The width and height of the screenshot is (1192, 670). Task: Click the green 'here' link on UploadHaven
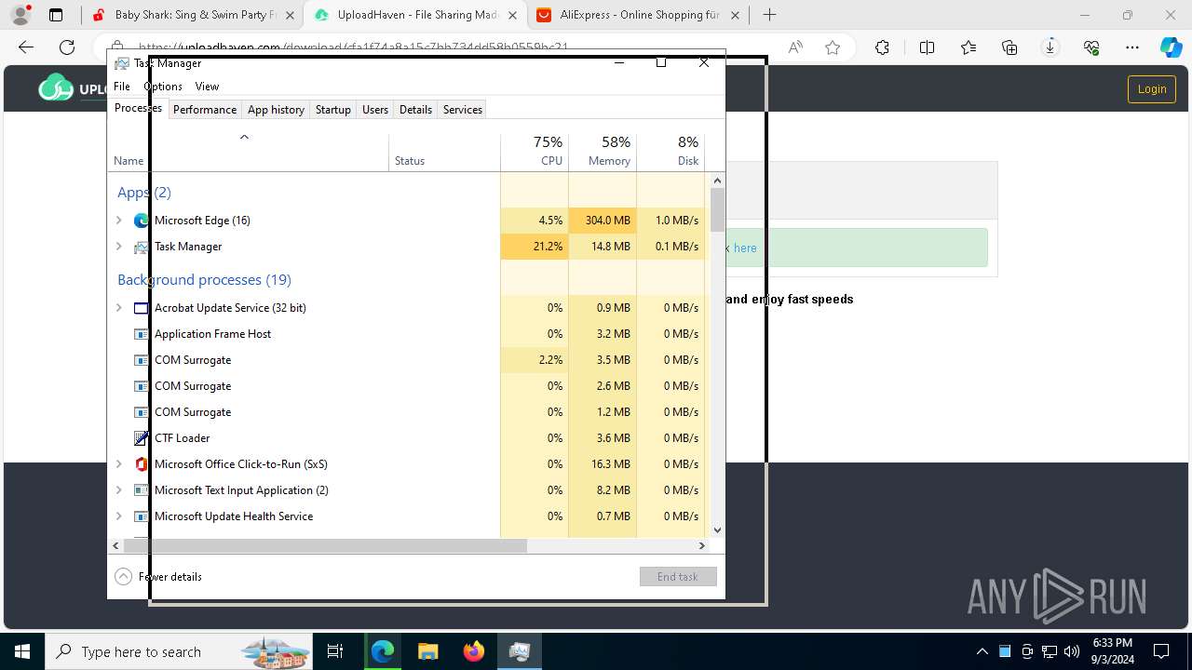[x=745, y=248]
